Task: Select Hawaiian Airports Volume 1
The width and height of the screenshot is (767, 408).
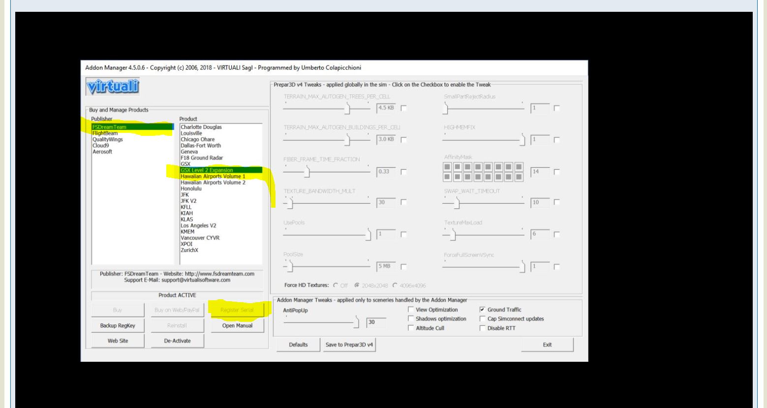Action: tap(221, 176)
